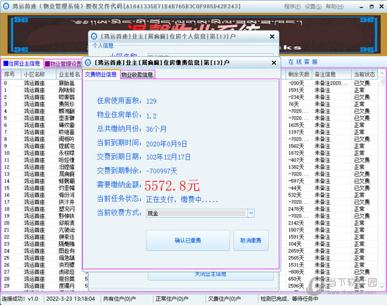The image size is (387, 305).
Task: Click the 在线客服 link
Action: coord(303,62)
